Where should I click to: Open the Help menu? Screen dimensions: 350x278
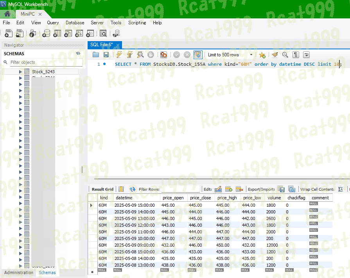157,23
